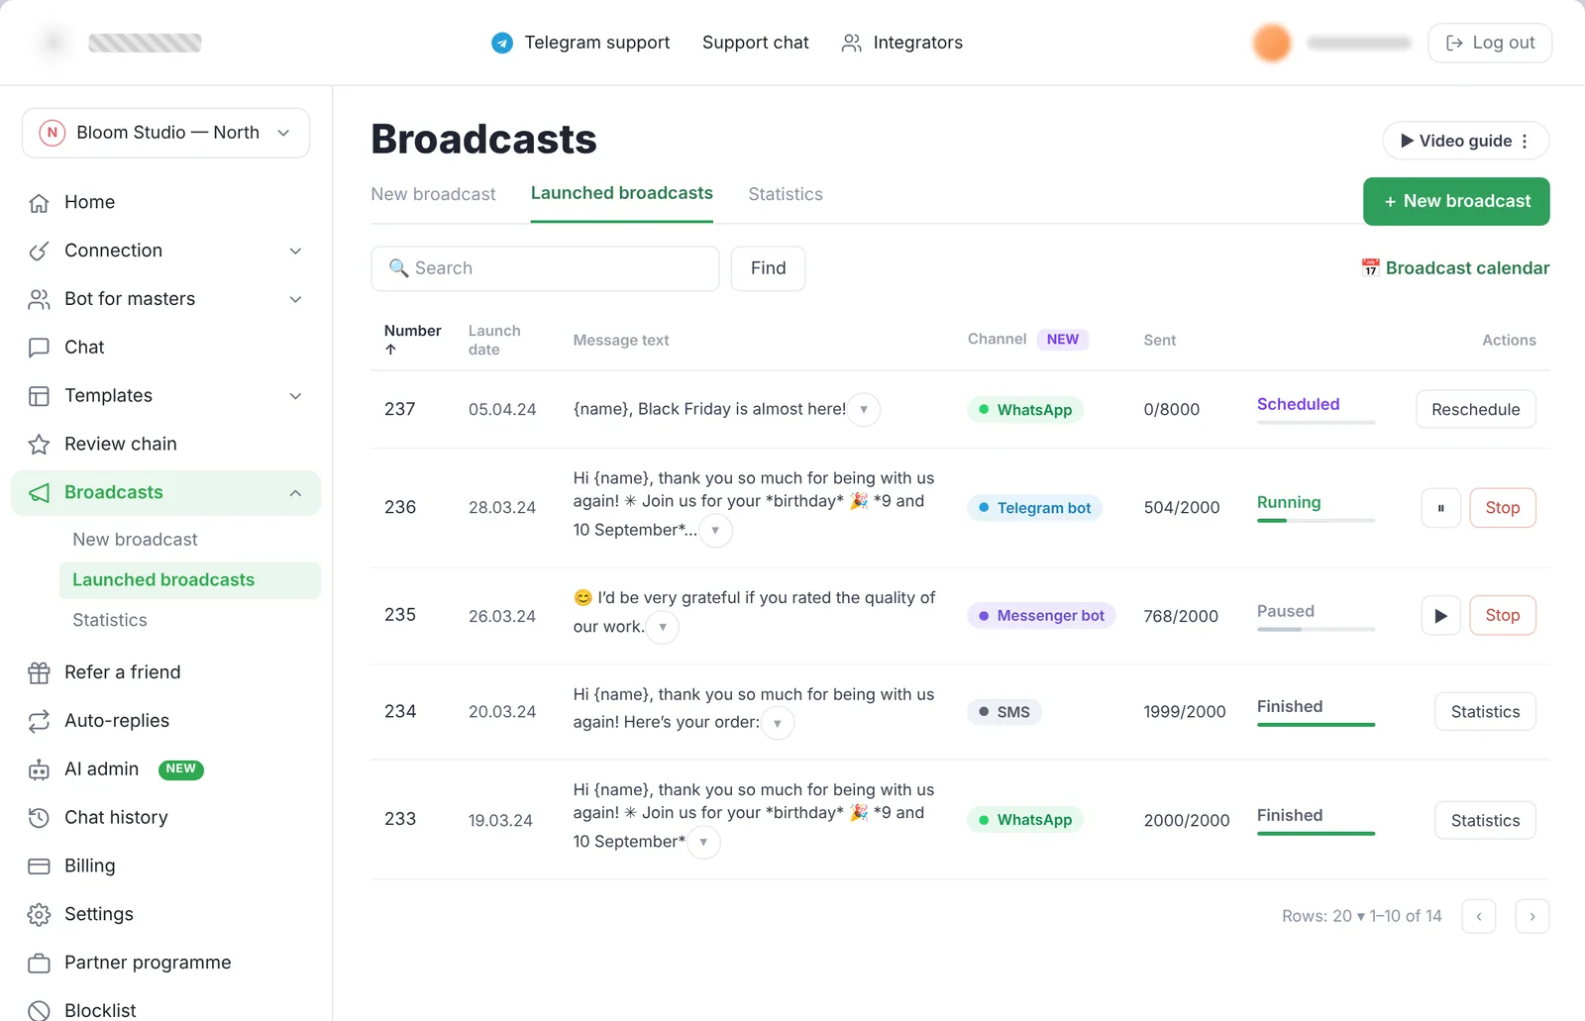
Task: Click the Partner programme briefcase icon
Action: coord(39,964)
